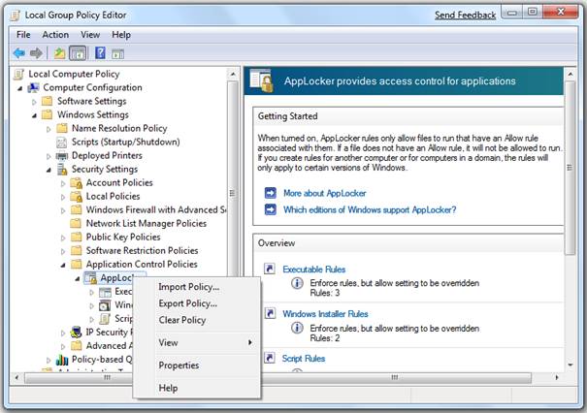This screenshot has height=413, width=587.
Task: Open Which editions of Windows support AppLocker link
Action: pyautogui.click(x=370, y=209)
